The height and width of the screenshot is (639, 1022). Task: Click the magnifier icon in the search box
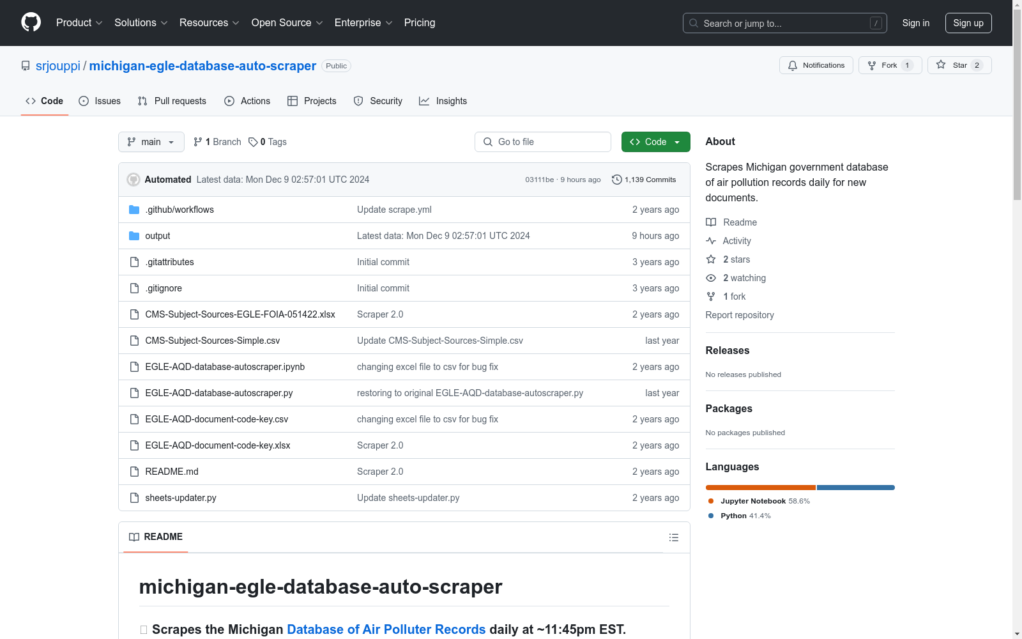694,23
